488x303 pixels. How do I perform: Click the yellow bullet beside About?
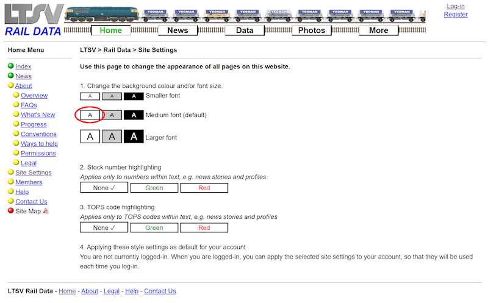click(x=11, y=86)
